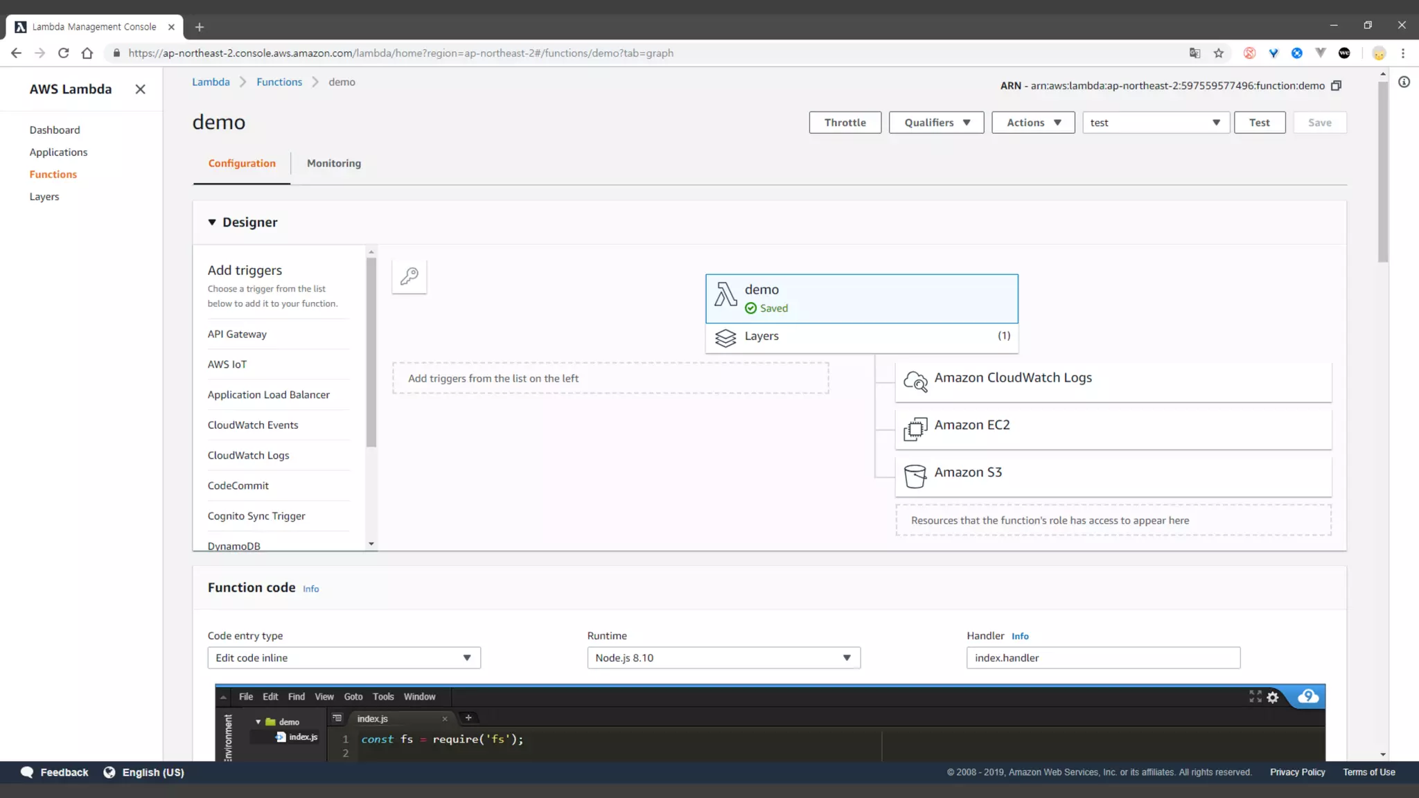
Task: Click the Amazon S3 bucket icon
Action: [915, 476]
